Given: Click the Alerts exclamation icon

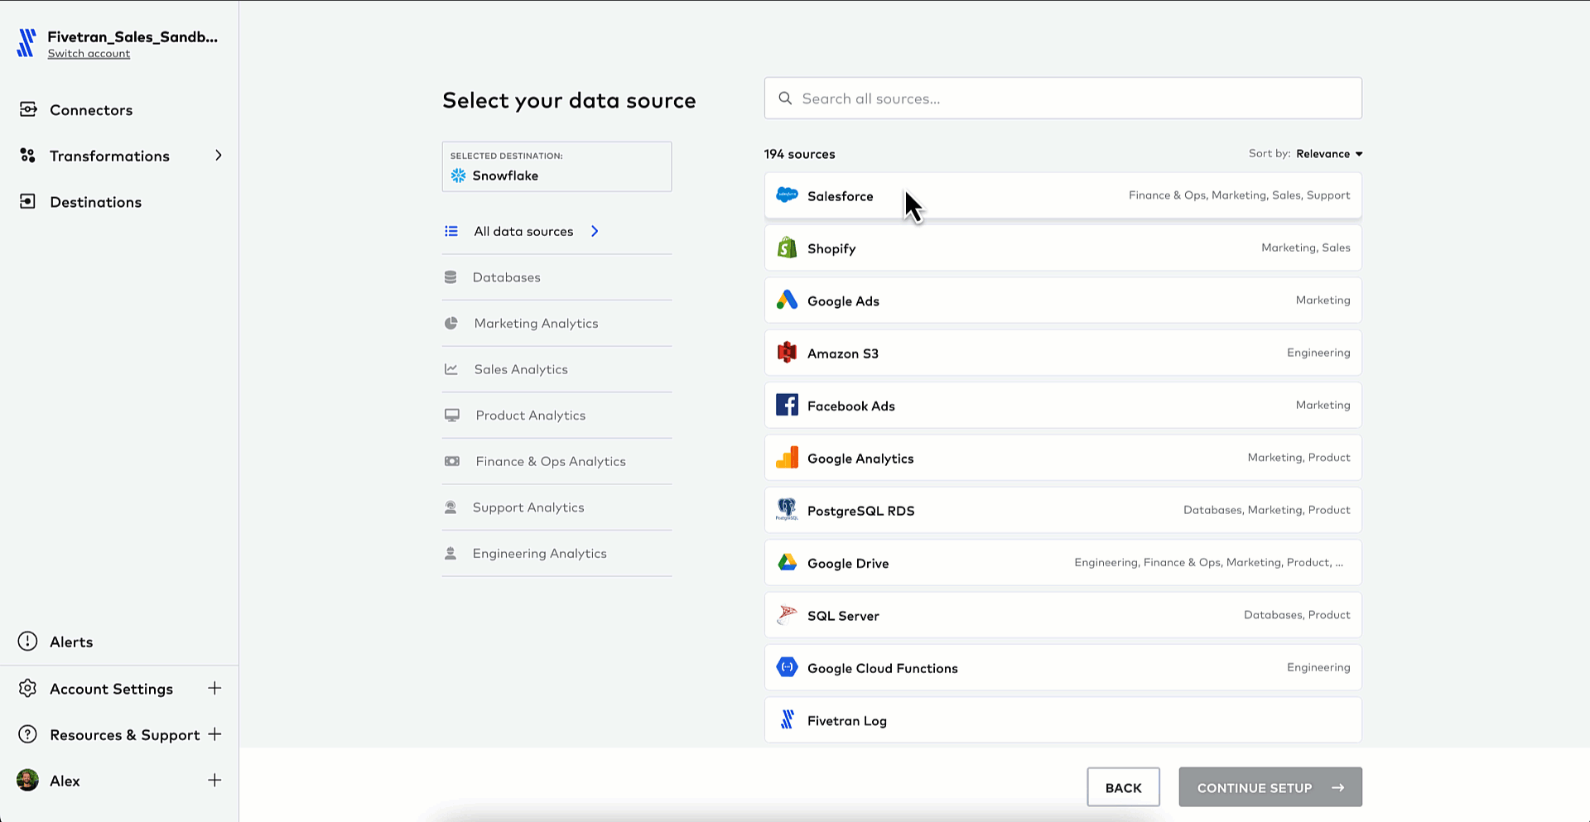Looking at the screenshot, I should pos(28,642).
